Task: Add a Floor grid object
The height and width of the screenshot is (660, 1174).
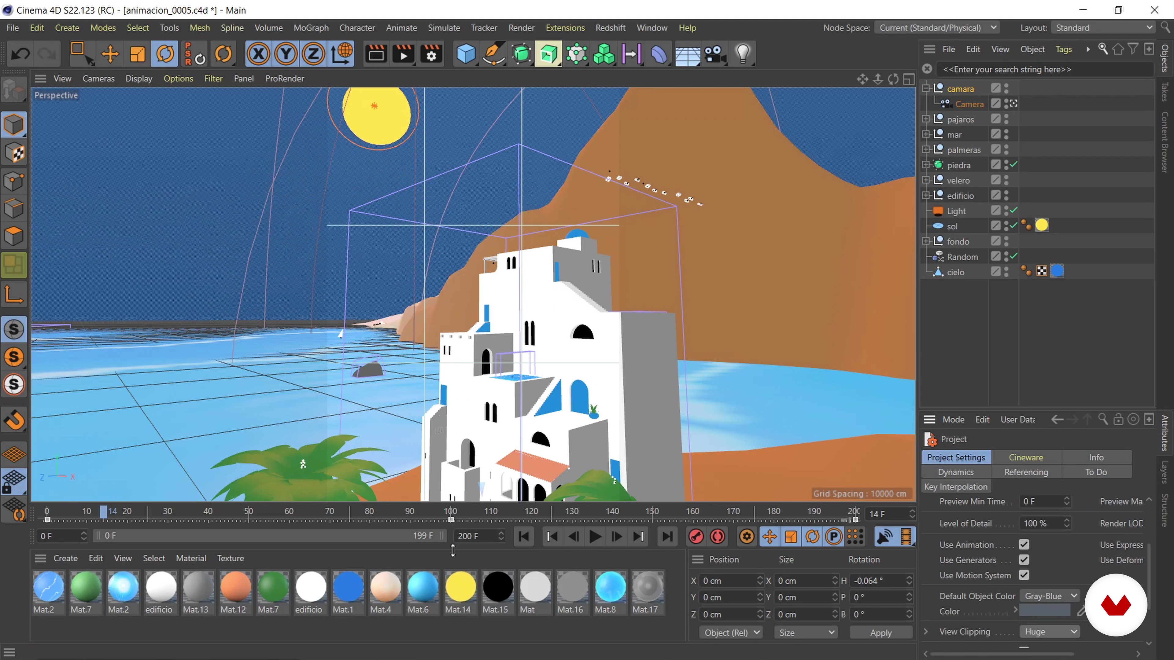Action: coord(687,54)
